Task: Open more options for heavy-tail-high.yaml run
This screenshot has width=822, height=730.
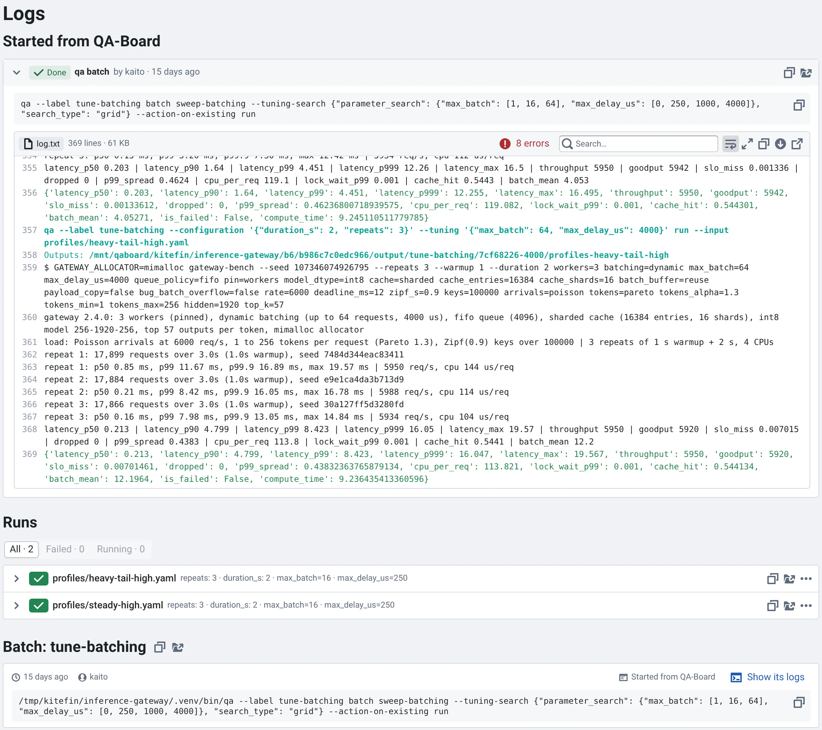Action: point(806,579)
